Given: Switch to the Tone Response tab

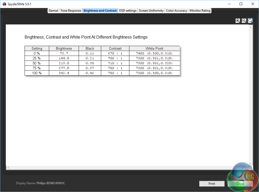Looking at the screenshot, I should click(x=71, y=11).
